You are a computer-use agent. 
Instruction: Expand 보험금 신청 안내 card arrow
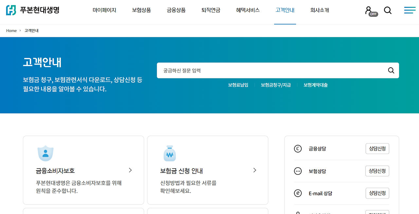(255, 170)
